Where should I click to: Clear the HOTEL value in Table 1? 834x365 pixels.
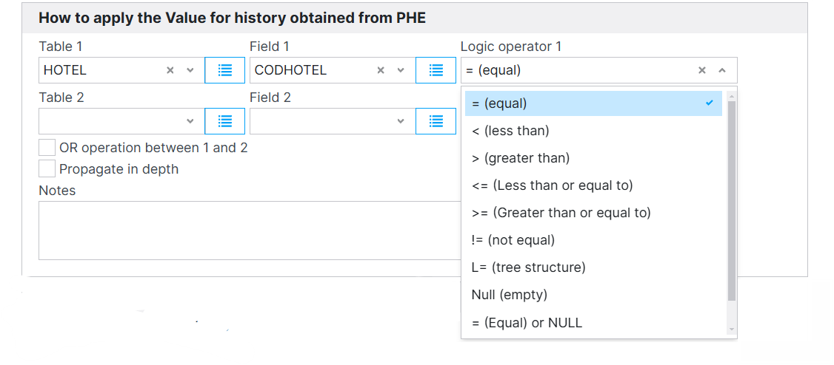170,70
